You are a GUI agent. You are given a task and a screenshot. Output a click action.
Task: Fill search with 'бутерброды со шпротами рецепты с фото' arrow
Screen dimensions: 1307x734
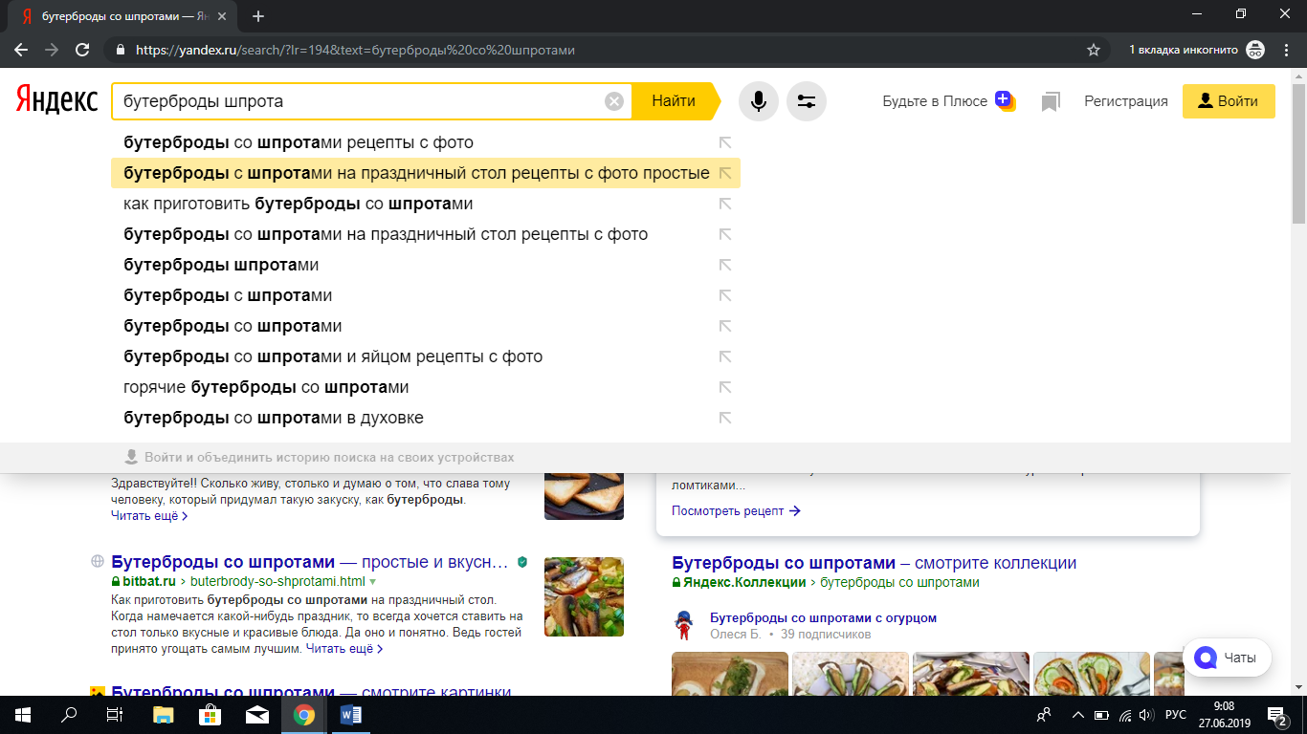pyautogui.click(x=725, y=142)
